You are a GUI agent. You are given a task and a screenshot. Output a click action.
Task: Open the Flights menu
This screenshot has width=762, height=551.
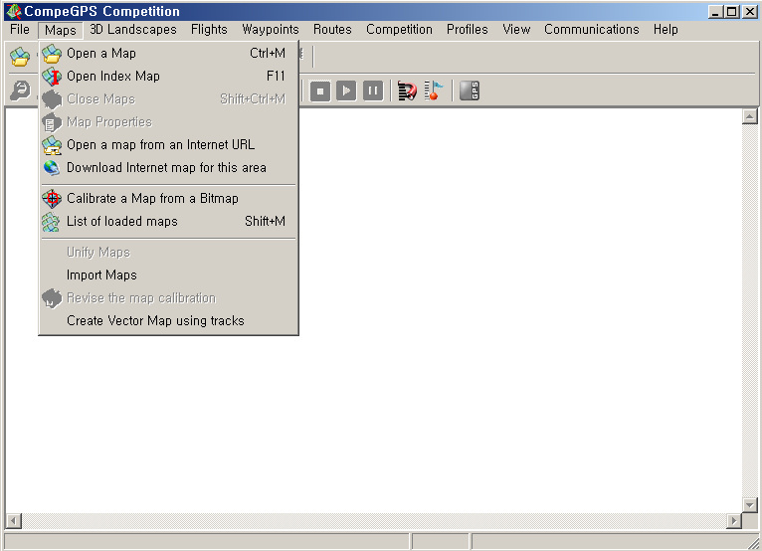209,30
